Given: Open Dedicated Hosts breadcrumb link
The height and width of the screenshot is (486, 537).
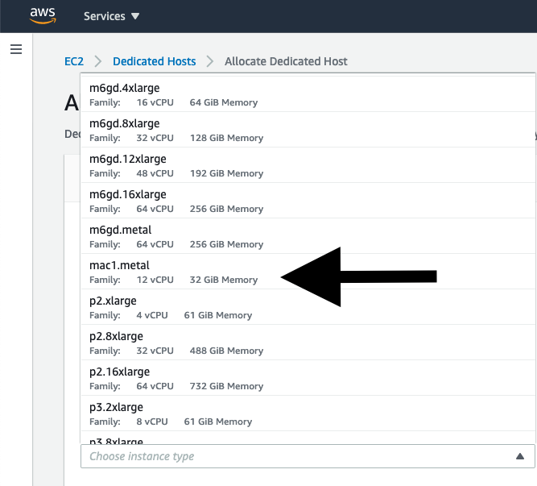Looking at the screenshot, I should (154, 61).
